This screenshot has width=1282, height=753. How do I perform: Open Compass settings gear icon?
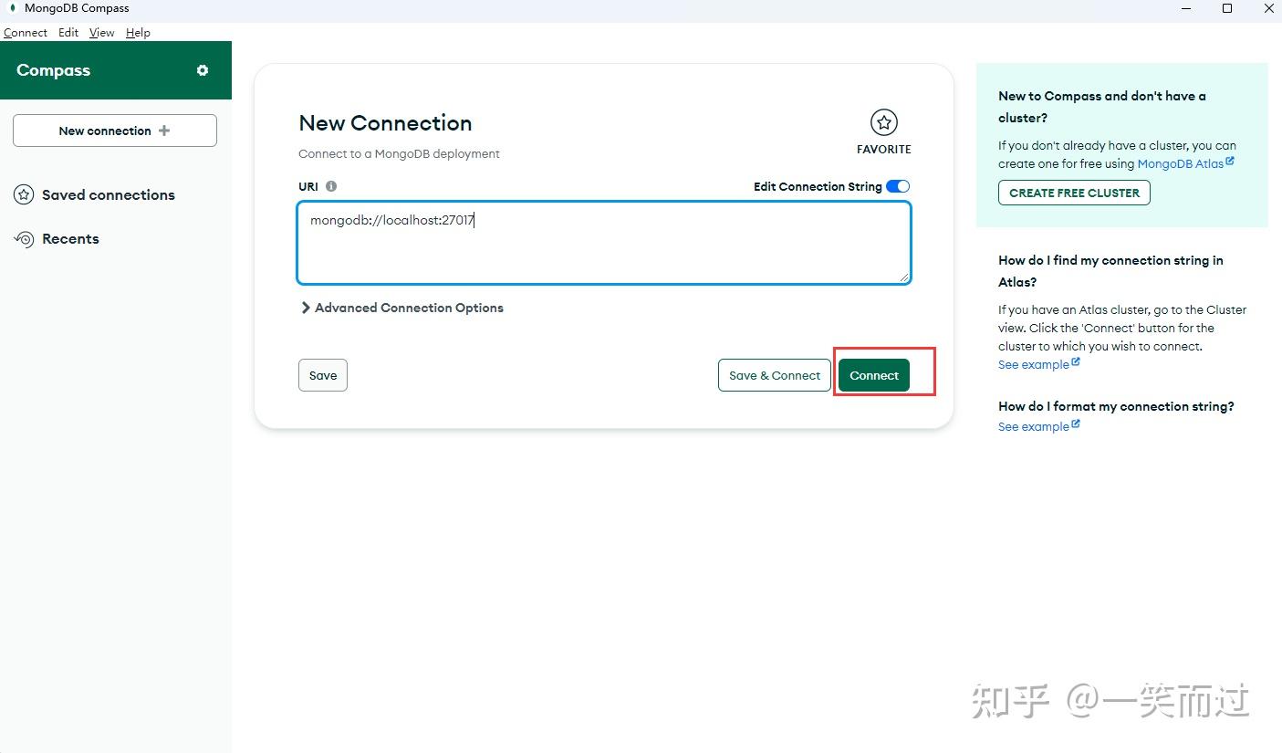point(203,70)
